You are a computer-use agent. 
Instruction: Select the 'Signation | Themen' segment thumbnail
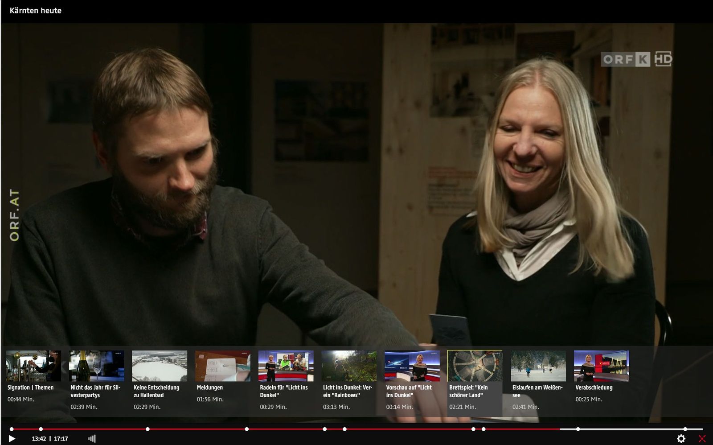(33, 366)
